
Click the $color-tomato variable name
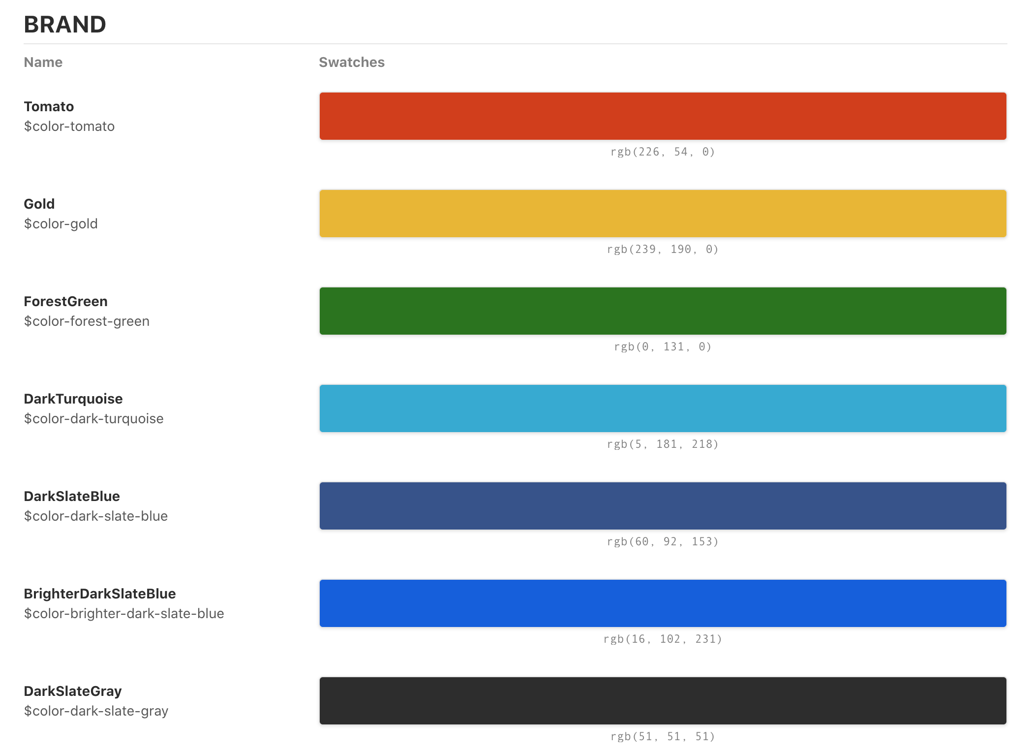click(x=69, y=126)
